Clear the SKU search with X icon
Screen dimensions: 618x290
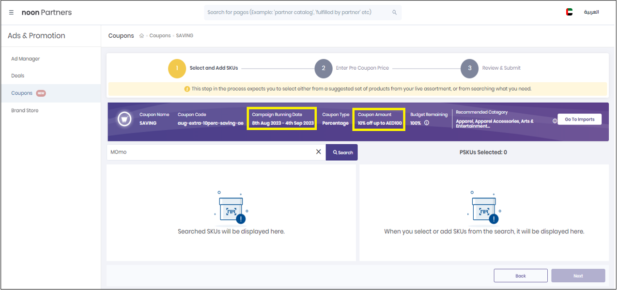[318, 152]
